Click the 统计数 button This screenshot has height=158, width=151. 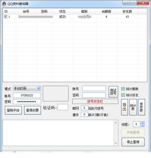coord(133,107)
